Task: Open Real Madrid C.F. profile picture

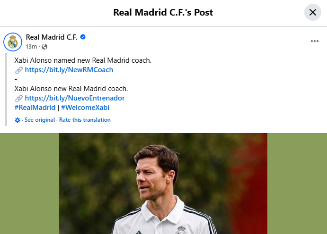Action: click(13, 42)
